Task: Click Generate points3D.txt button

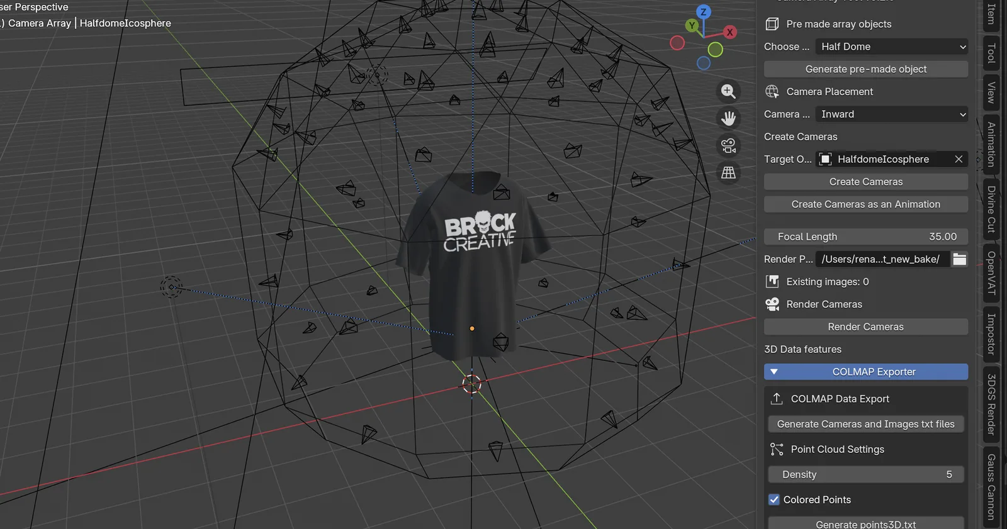Action: tap(866, 523)
